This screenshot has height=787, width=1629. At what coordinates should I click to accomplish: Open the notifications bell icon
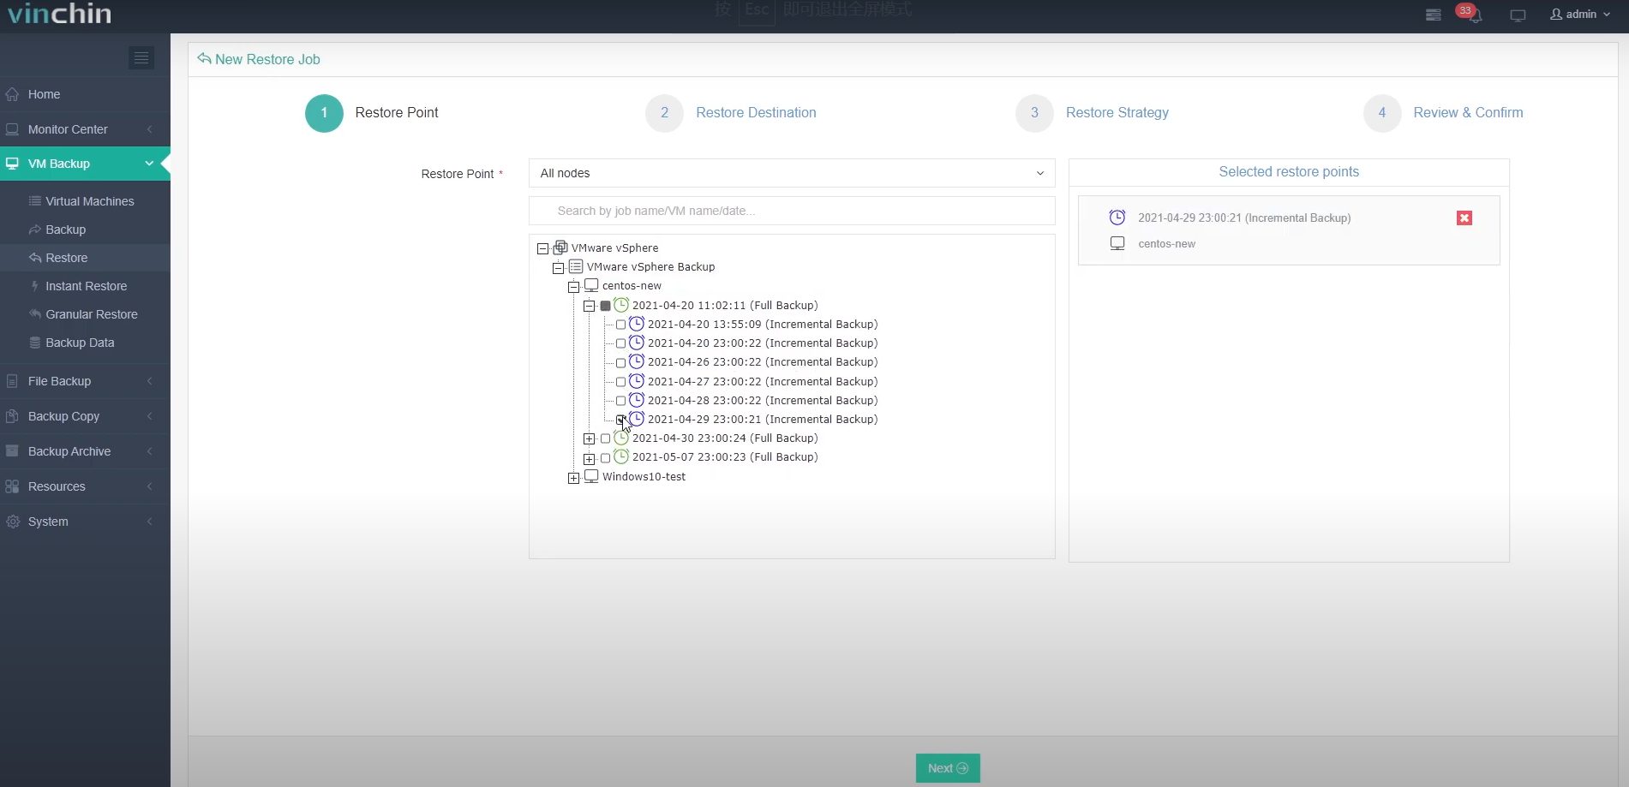[1475, 16]
